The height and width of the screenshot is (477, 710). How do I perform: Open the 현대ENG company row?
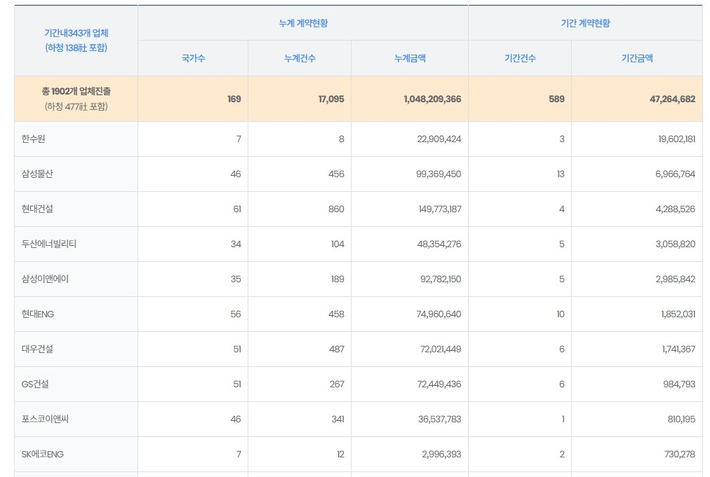(38, 314)
